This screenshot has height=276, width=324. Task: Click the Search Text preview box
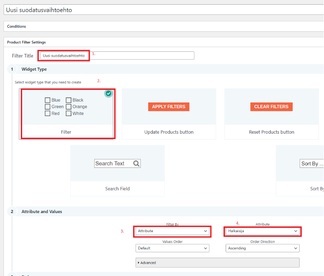point(117,164)
